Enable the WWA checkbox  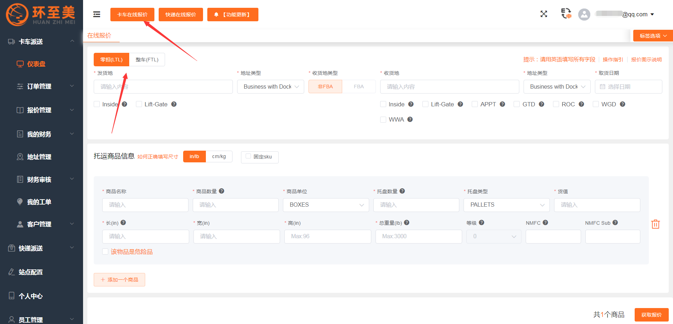(x=383, y=119)
